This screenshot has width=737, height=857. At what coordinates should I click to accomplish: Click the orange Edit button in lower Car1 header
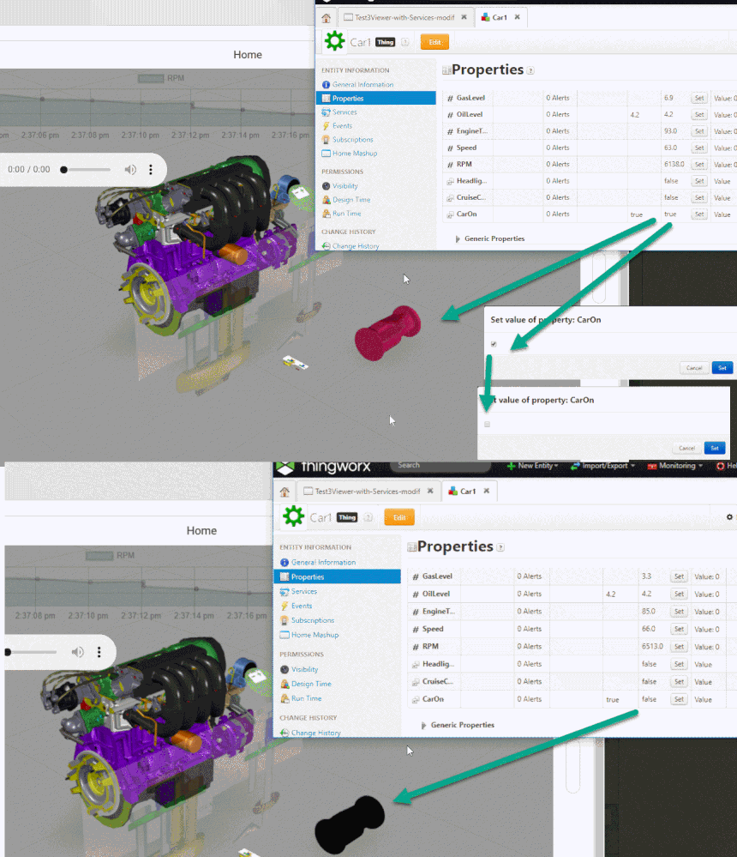[399, 517]
